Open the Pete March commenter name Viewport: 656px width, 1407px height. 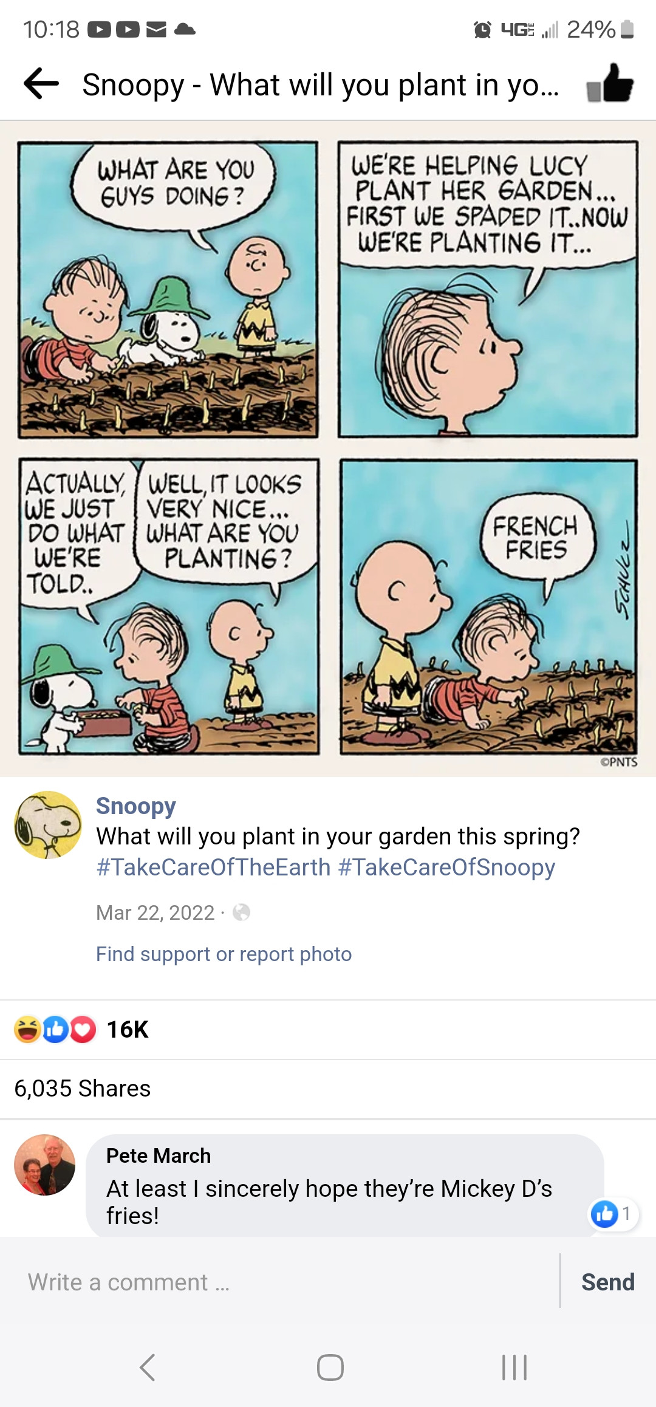click(159, 1155)
